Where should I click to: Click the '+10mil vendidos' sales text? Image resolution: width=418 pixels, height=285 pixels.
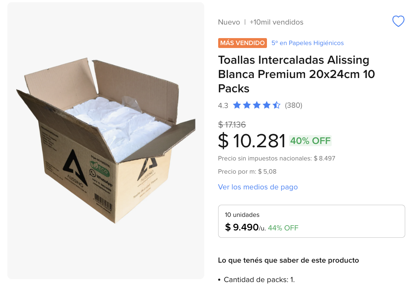click(x=276, y=22)
